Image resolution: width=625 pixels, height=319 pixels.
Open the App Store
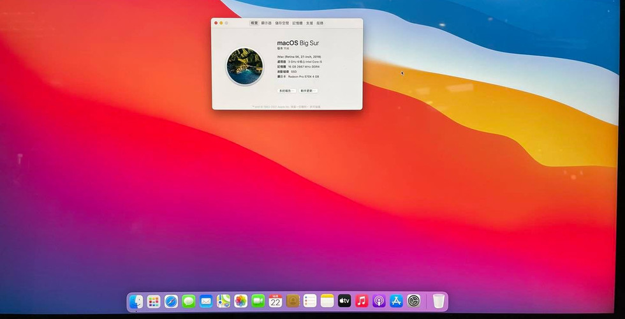pos(396,300)
